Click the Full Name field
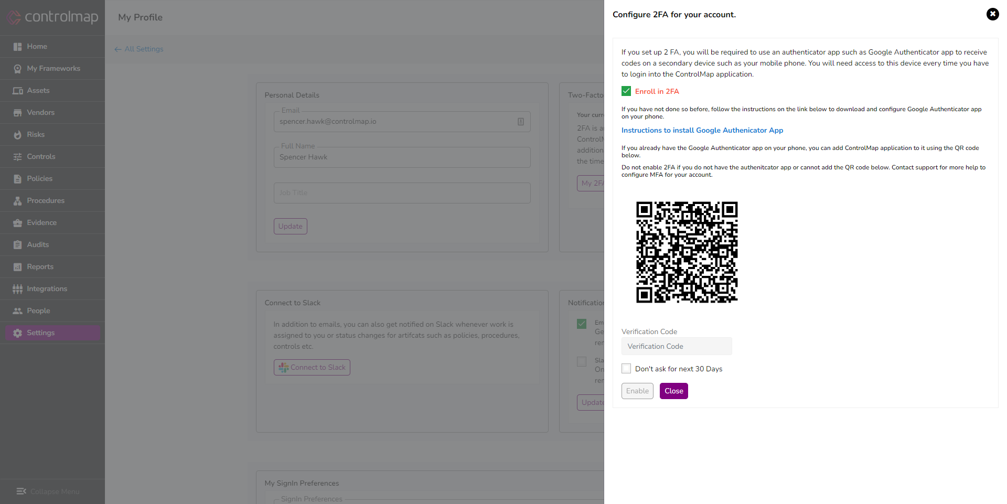 (x=402, y=157)
